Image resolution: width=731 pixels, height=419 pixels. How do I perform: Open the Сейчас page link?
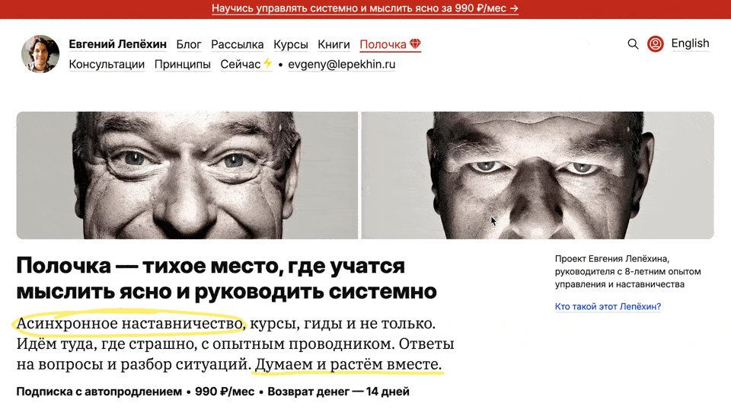click(241, 65)
